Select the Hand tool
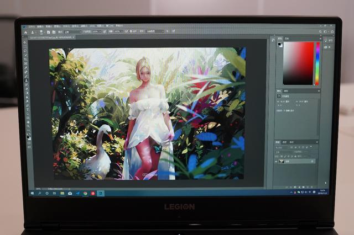The width and height of the screenshot is (354, 235). pyautogui.click(x=28, y=122)
